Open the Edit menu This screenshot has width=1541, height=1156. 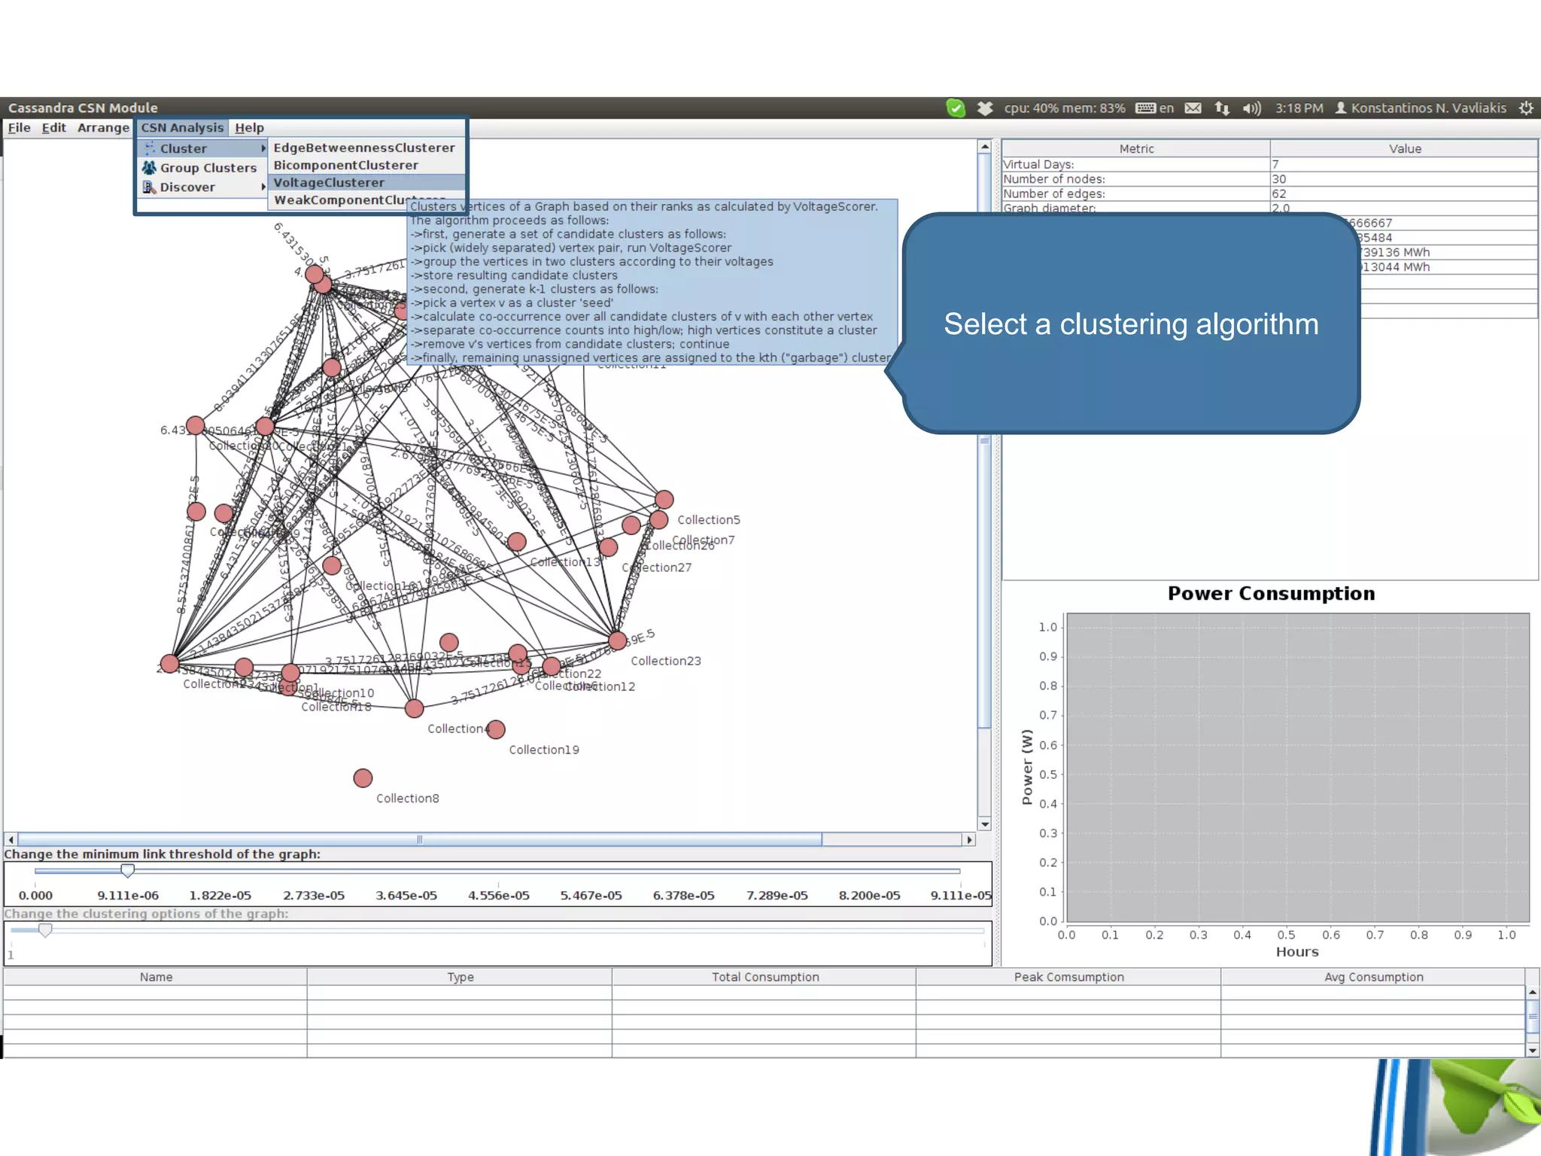[53, 128]
